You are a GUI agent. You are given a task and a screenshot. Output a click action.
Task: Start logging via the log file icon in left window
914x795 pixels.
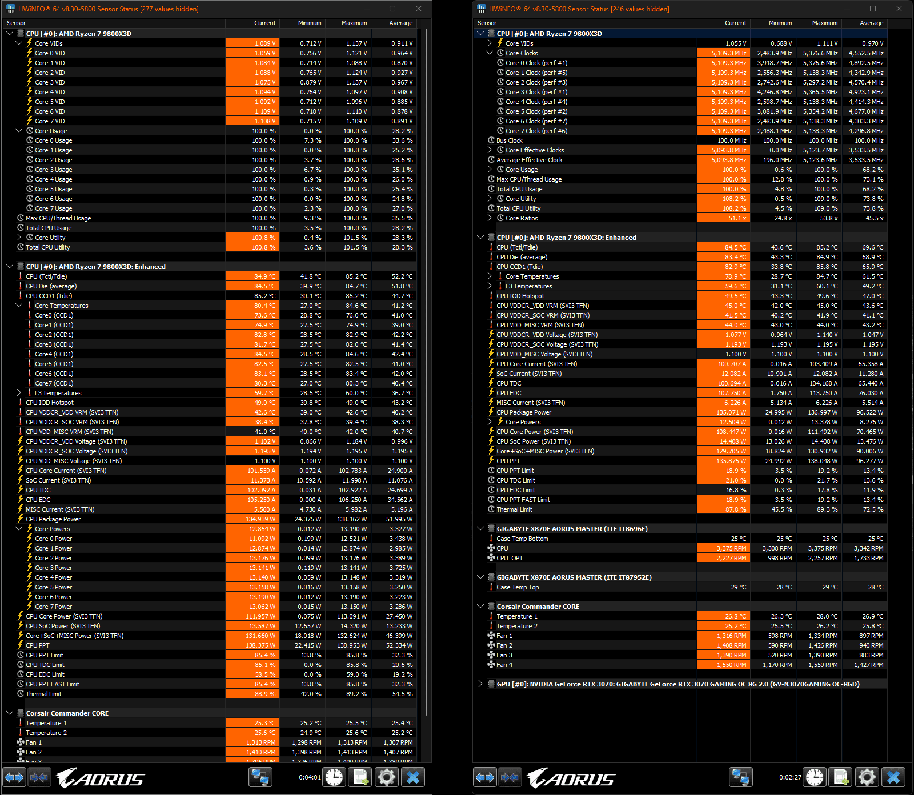click(x=360, y=777)
